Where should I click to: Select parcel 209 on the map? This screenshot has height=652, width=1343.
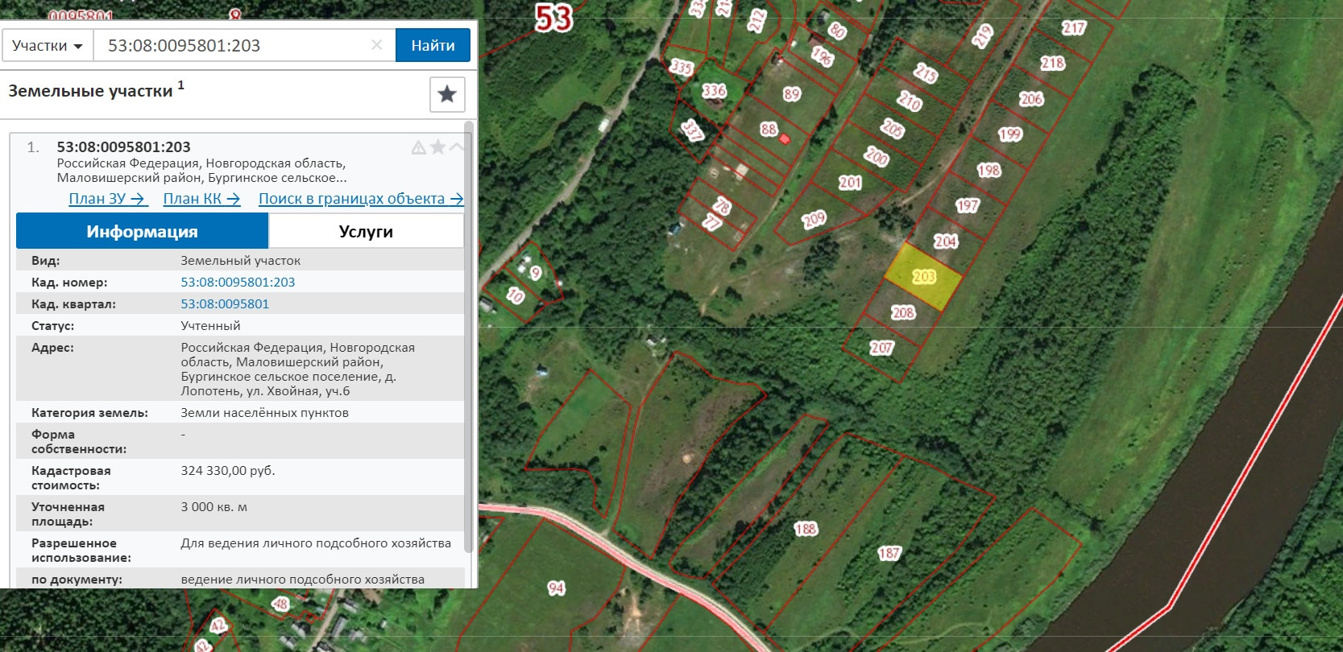click(814, 218)
